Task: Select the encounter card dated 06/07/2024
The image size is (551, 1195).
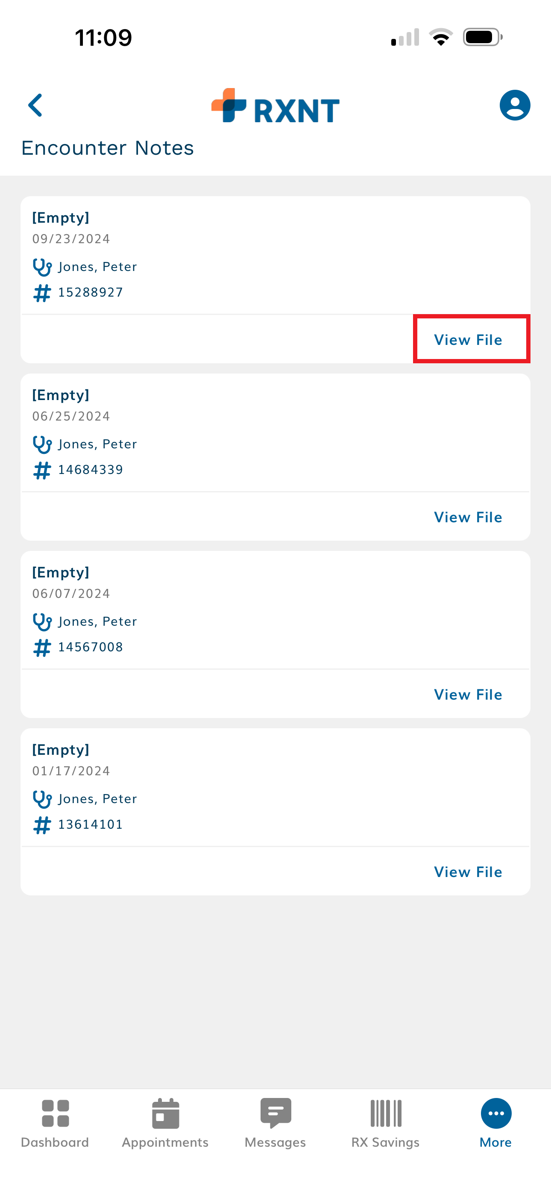Action: point(275,608)
